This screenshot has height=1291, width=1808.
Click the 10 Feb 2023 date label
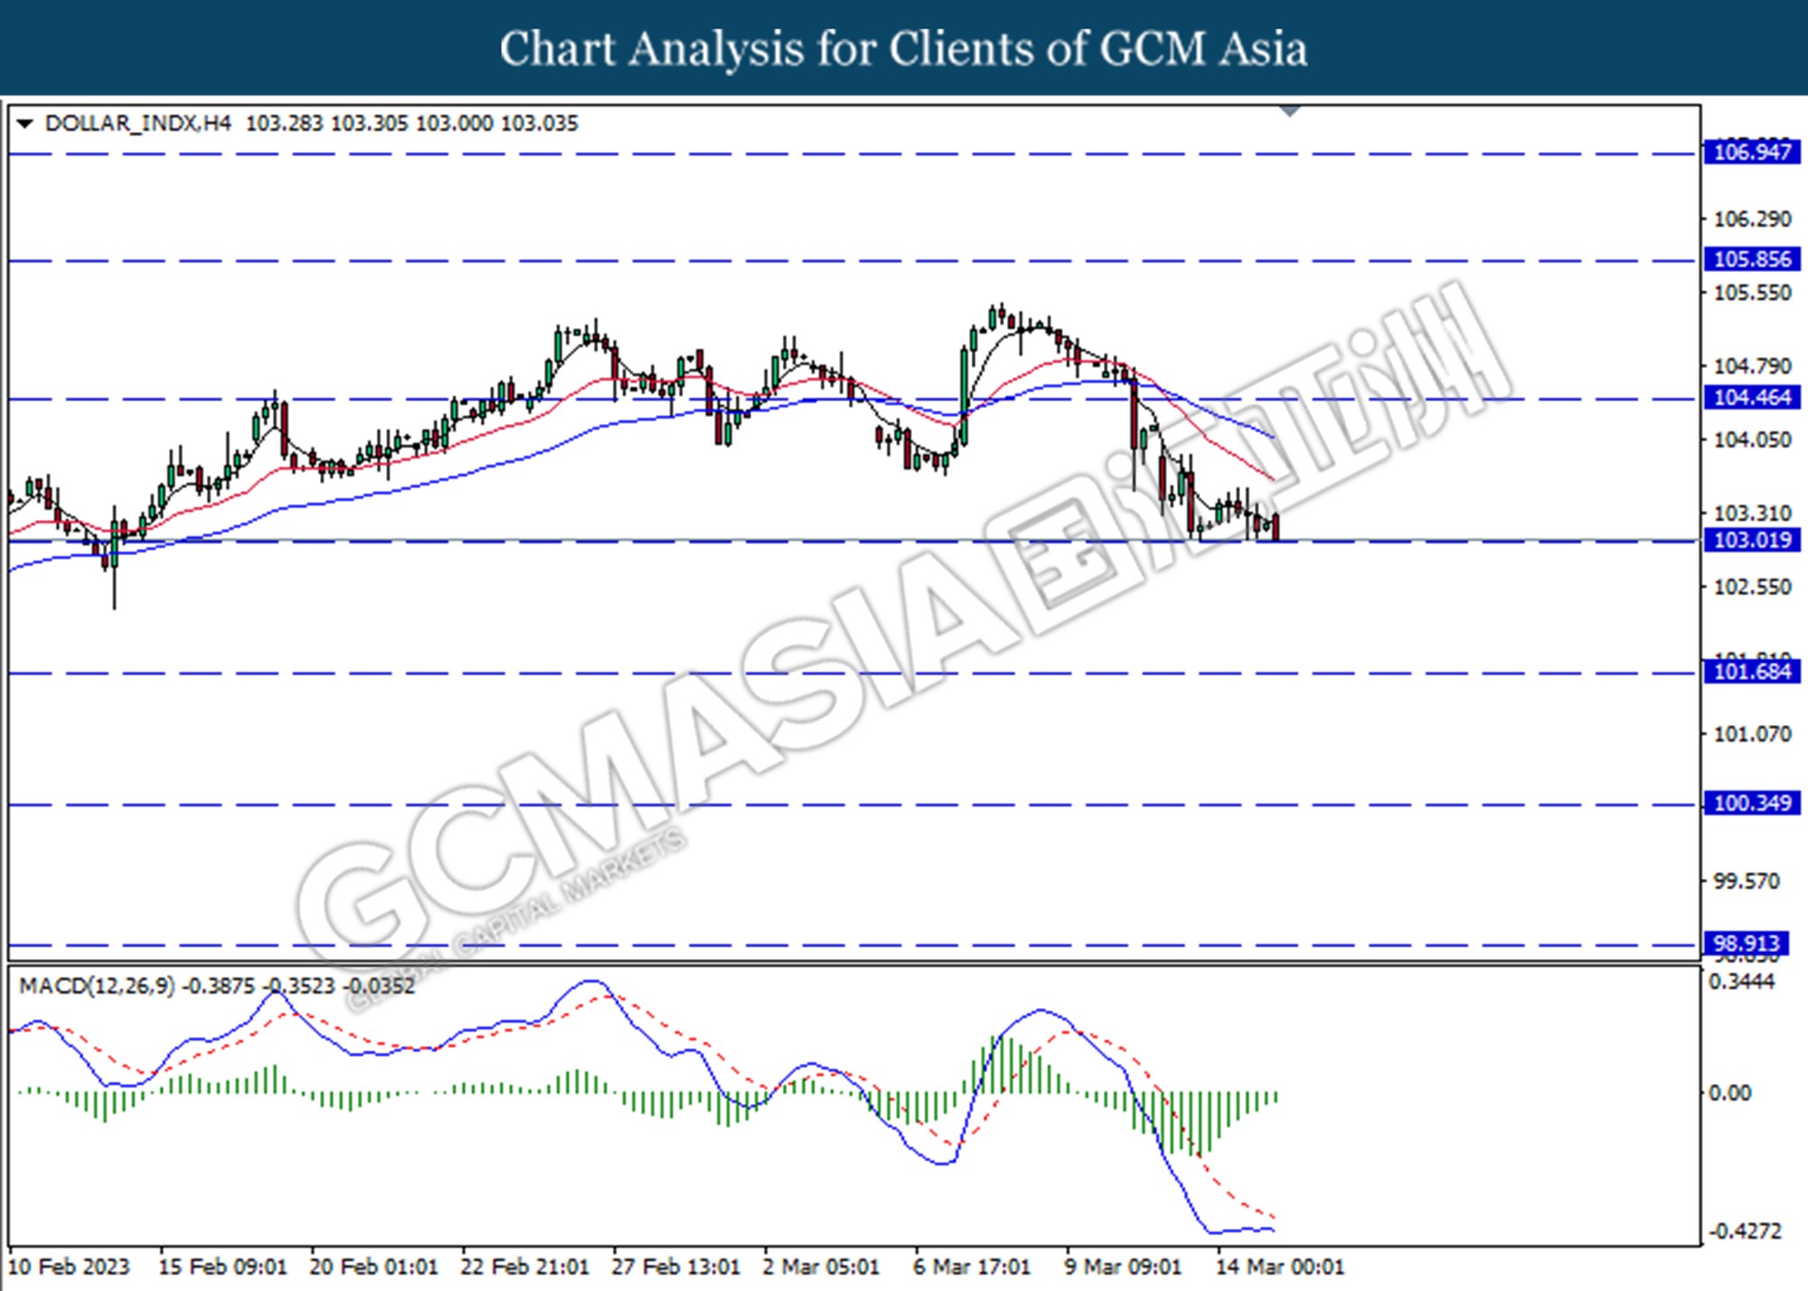69,1267
